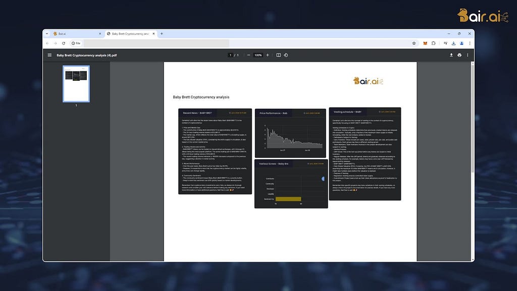Click the Recent News - BABY BRET card title

197,113
